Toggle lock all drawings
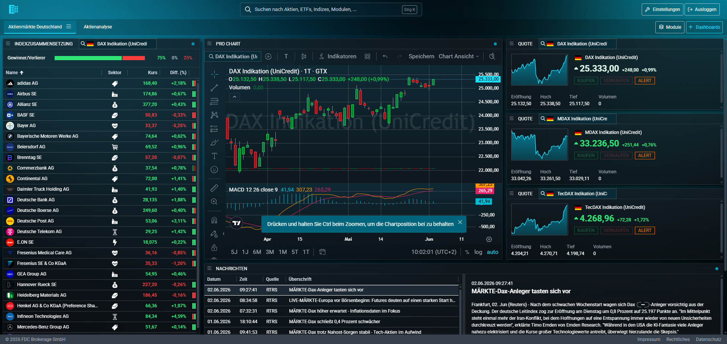The width and height of the screenshot is (727, 344). coord(214,247)
